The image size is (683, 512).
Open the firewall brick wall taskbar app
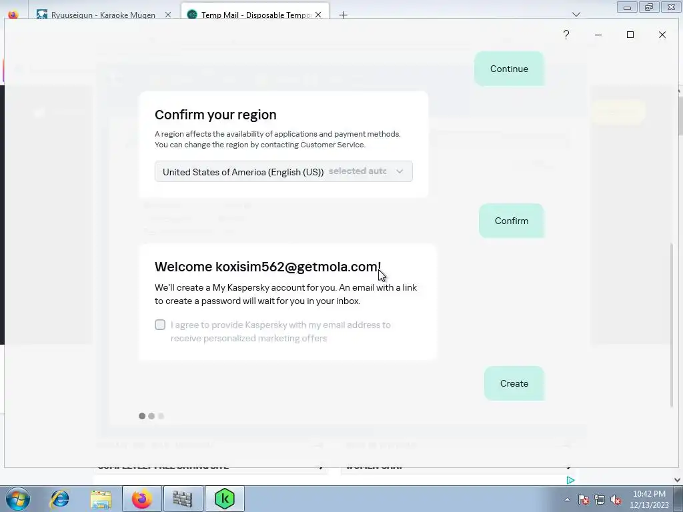click(183, 499)
